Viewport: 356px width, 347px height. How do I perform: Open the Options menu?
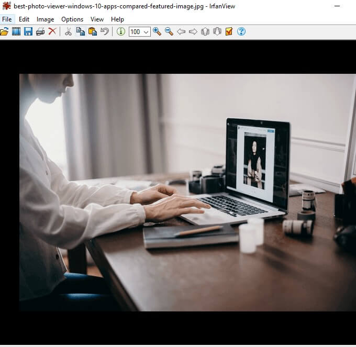[x=72, y=19]
